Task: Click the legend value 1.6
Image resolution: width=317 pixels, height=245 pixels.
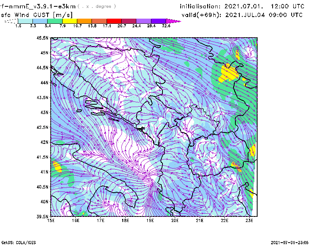Action: [x=18, y=26]
